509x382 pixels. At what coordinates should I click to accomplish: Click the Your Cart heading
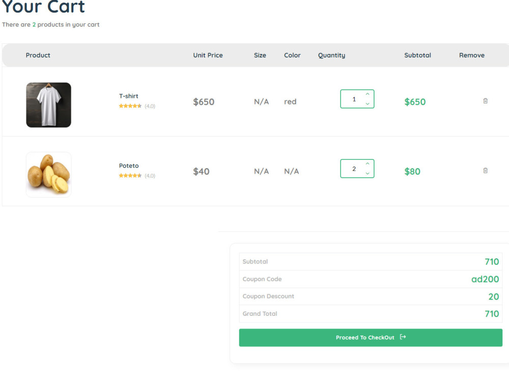pos(43,7)
